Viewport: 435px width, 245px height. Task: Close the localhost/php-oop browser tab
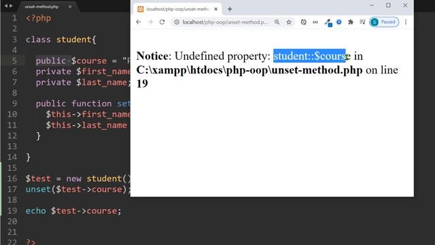pos(216,9)
